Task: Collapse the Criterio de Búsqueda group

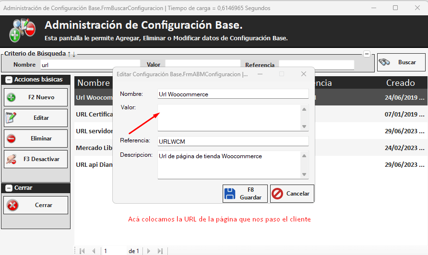Action: (x=367, y=54)
